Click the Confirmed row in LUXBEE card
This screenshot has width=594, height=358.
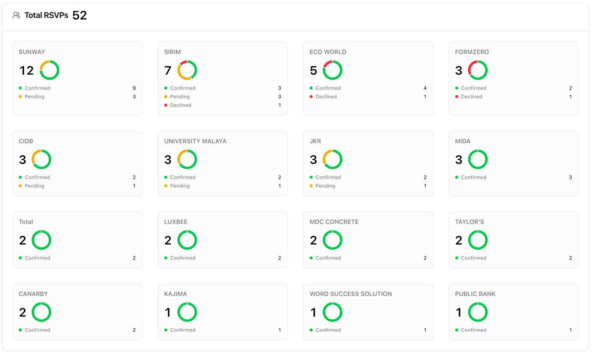pos(223,258)
